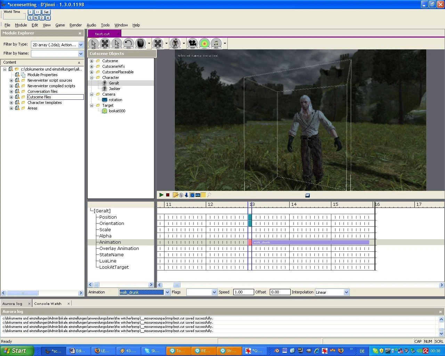Click the green target circle toolbar icon
The image size is (445, 356).
point(204,43)
